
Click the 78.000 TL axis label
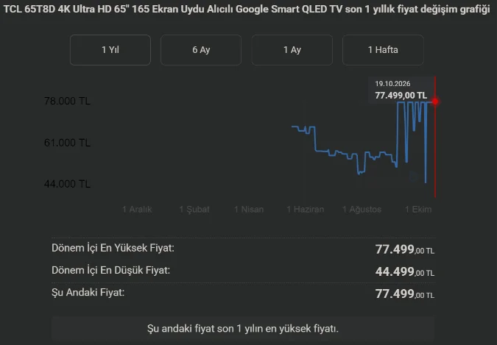pyautogui.click(x=67, y=101)
